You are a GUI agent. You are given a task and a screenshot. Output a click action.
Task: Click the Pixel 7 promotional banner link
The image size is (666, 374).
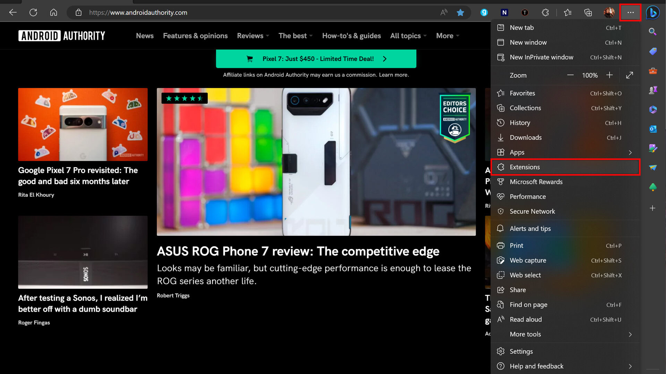coord(316,59)
